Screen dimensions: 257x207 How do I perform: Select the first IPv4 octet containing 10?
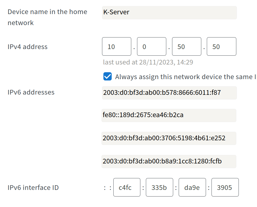tap(116, 46)
